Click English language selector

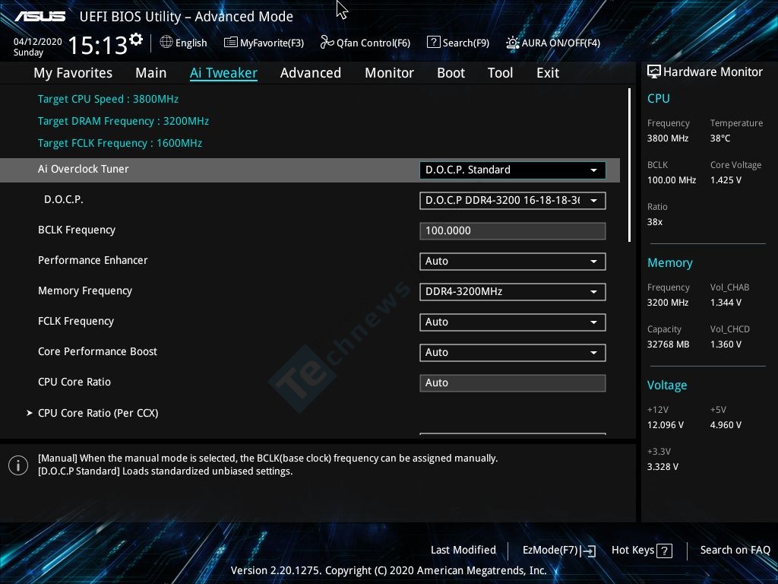[191, 43]
